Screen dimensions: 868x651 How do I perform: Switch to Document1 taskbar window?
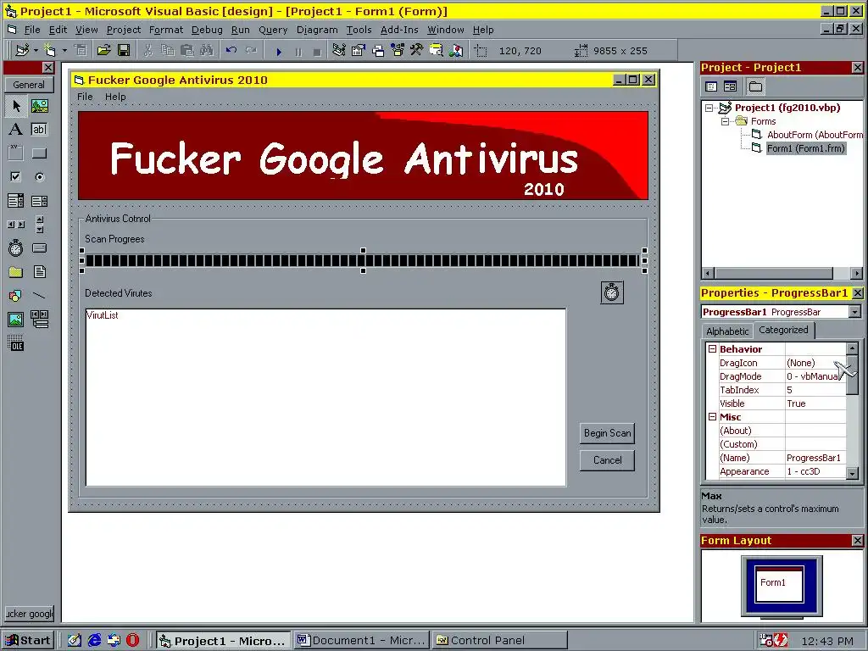tap(362, 641)
